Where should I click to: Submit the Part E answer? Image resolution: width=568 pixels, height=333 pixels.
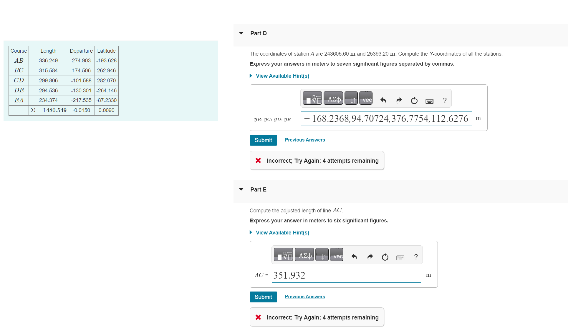(263, 297)
